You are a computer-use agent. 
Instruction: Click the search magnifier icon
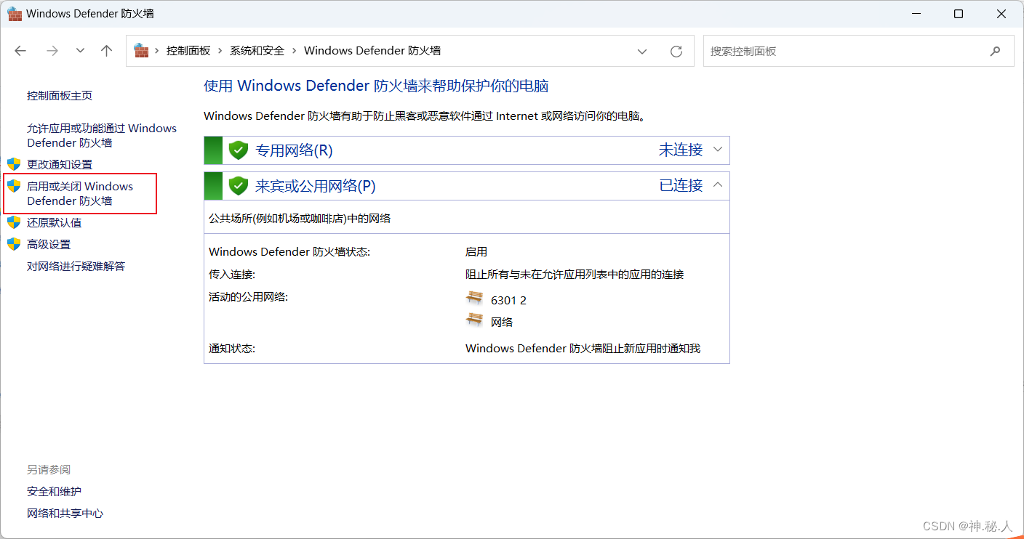(x=996, y=51)
